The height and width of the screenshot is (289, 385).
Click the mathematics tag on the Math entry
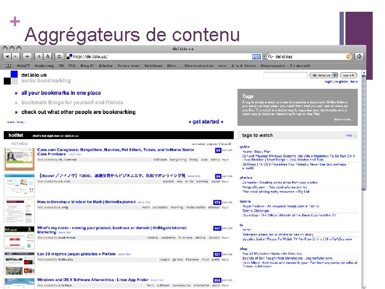[196, 208]
